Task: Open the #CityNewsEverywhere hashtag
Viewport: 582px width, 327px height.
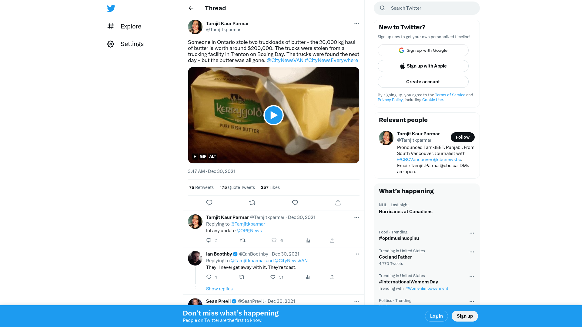Action: tap(331, 60)
